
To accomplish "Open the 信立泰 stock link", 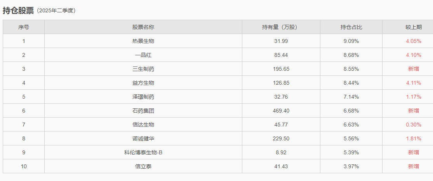I will point(143,166).
